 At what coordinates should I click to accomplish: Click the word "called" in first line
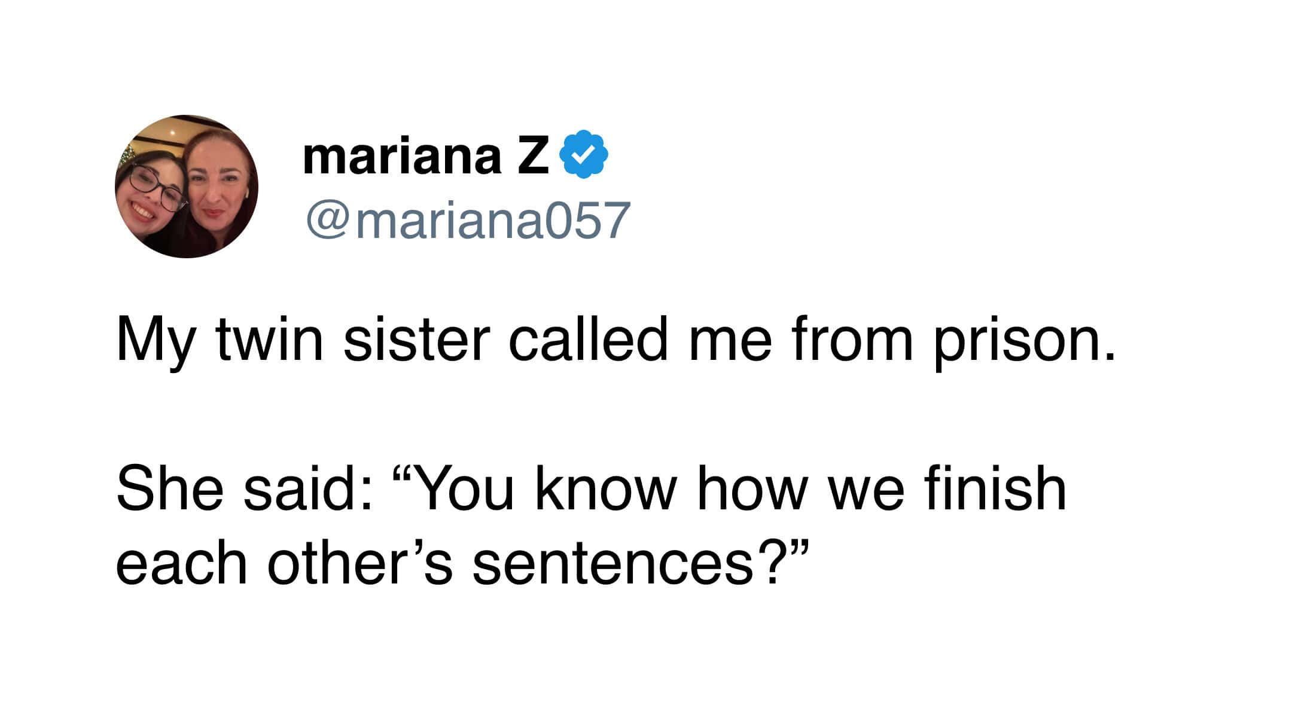[587, 340]
